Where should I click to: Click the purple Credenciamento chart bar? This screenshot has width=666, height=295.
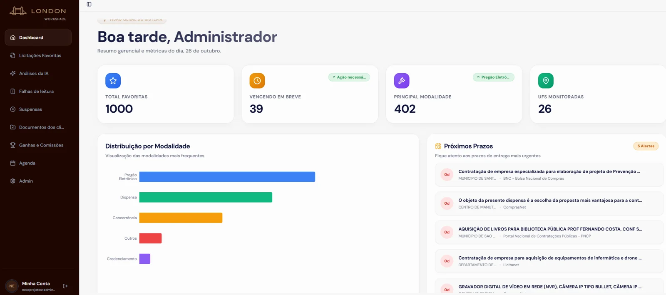(145, 259)
